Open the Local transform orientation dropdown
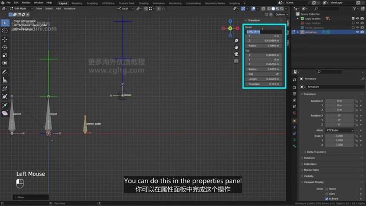Screen dimensions: 366x206 [126, 9]
